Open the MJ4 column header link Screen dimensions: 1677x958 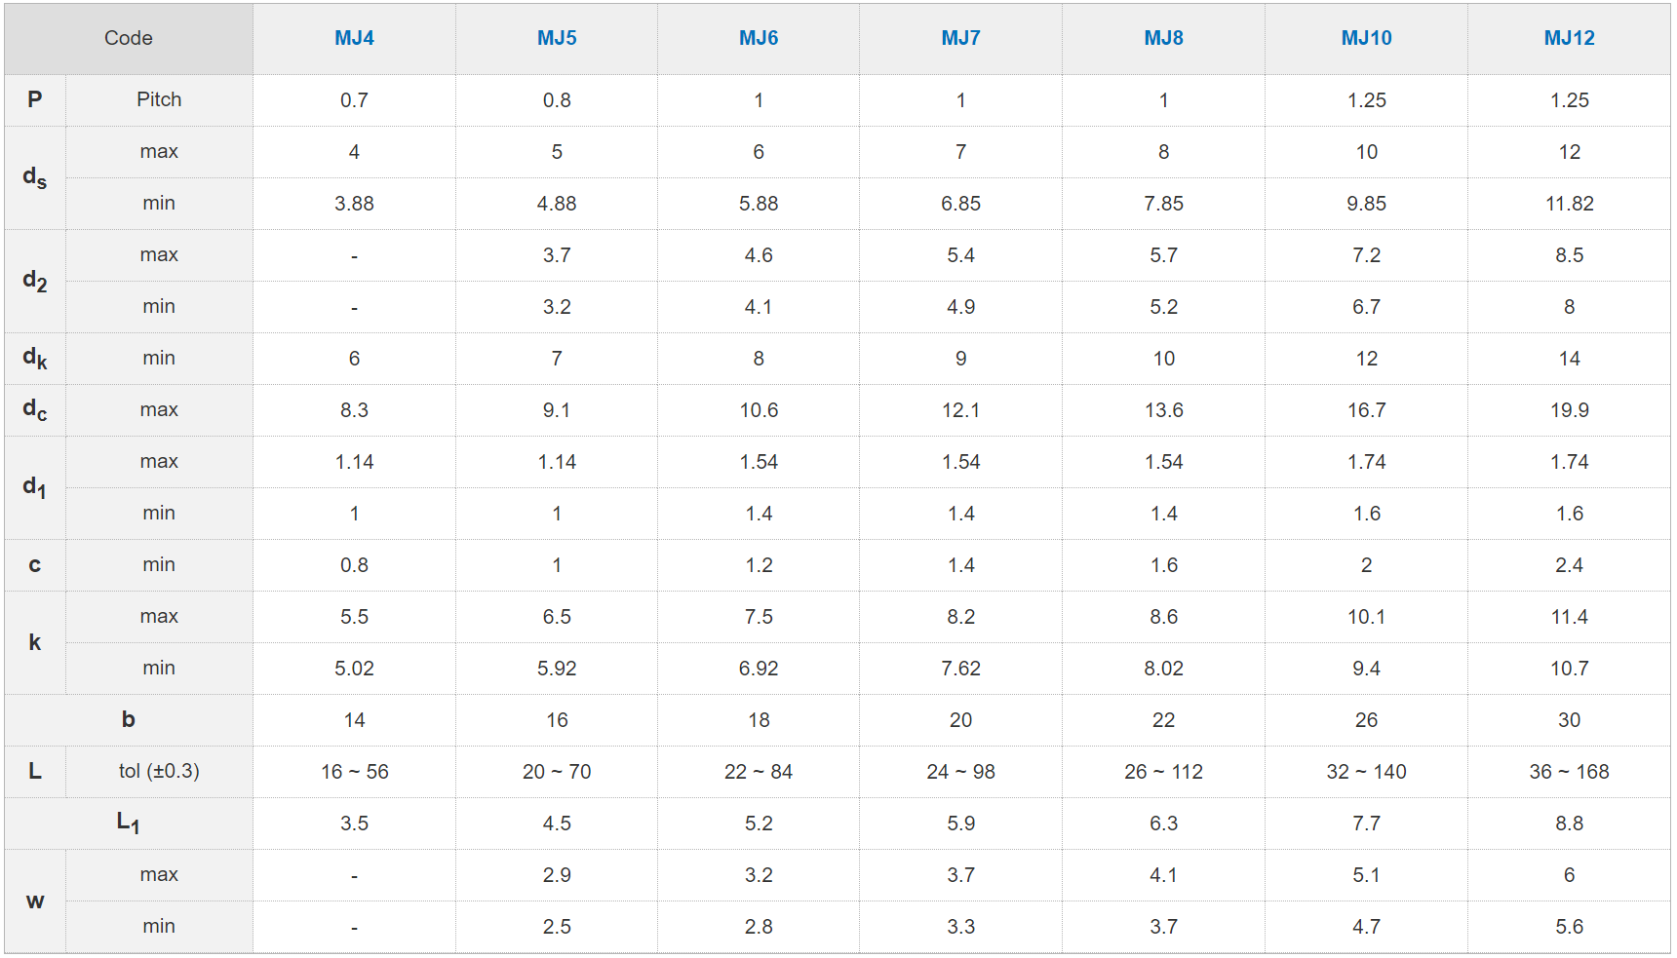tap(354, 38)
